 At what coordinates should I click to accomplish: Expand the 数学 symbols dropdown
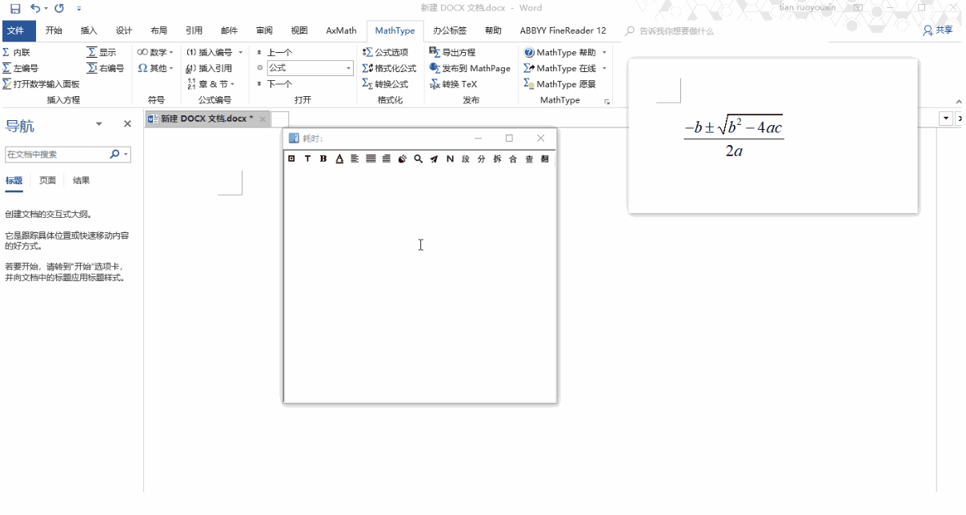point(156,52)
